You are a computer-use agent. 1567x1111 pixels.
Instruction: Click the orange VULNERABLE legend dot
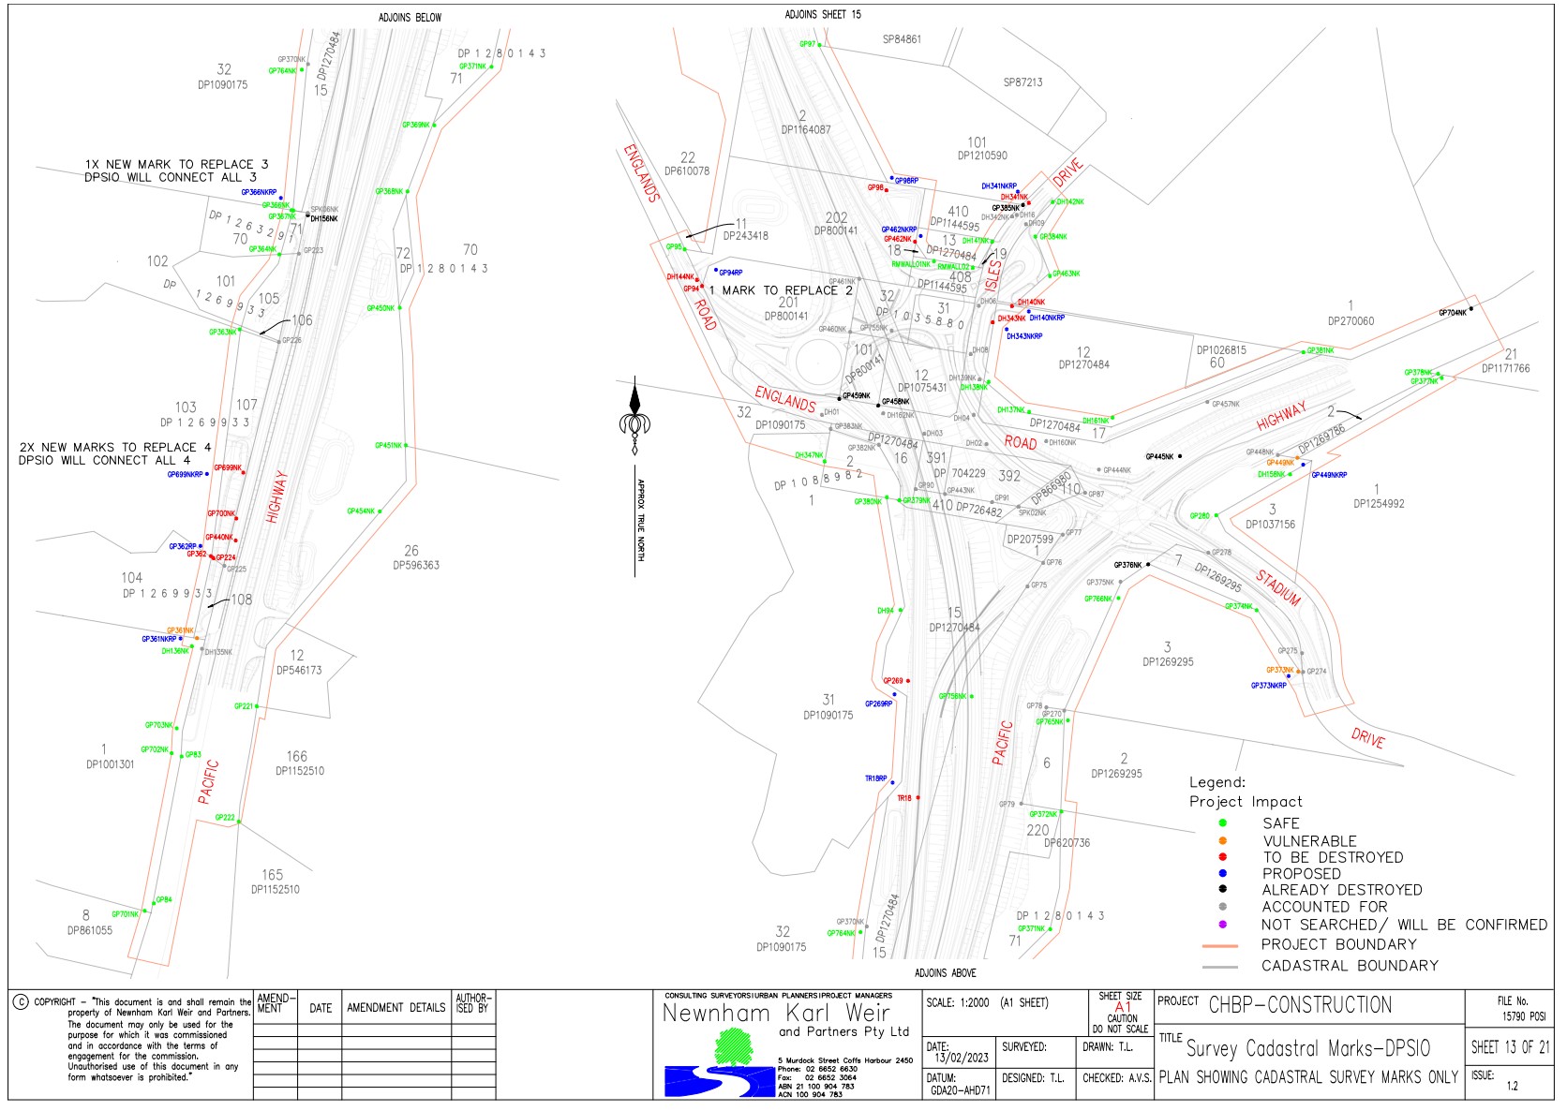[x=1222, y=840]
